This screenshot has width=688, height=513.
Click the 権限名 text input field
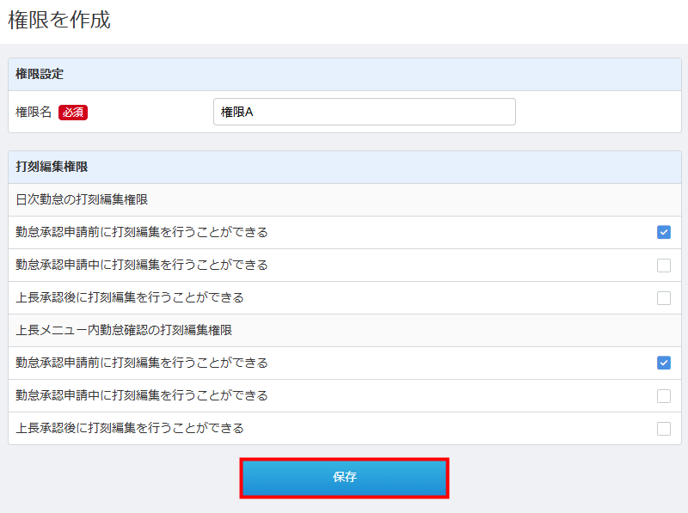click(x=364, y=112)
